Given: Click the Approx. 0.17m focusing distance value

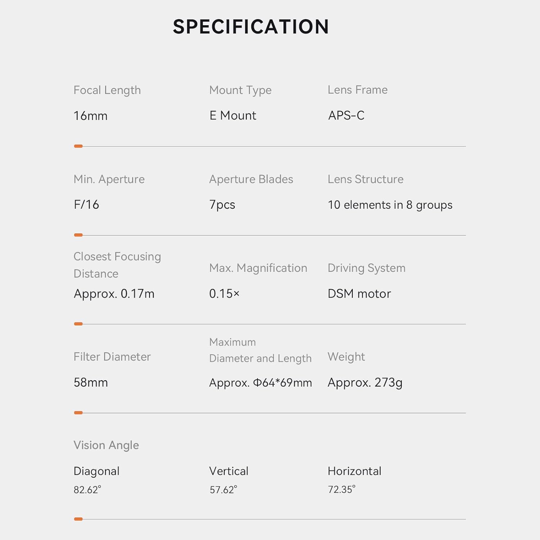Looking at the screenshot, I should pos(114,294).
